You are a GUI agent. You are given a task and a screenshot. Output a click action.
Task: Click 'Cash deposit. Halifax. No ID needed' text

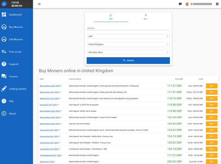83,111
